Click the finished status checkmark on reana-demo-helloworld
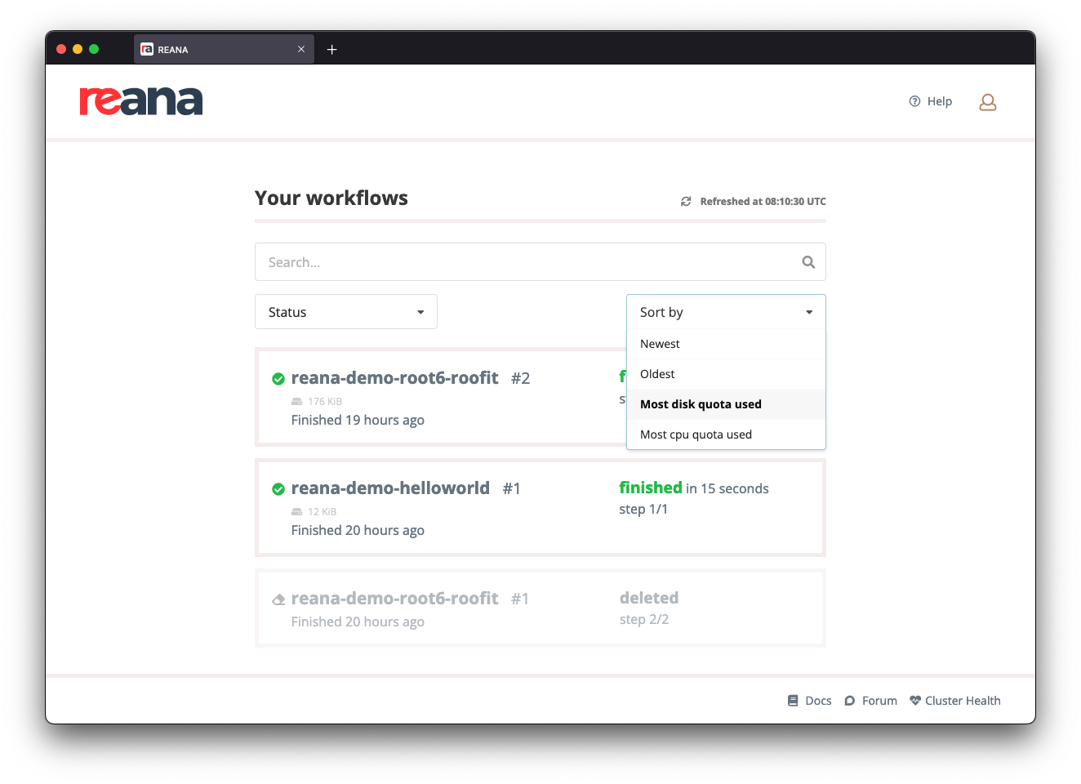The width and height of the screenshot is (1081, 784). 278,488
